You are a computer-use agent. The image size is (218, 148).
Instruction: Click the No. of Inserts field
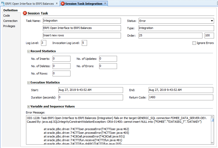pyautogui.click(x=62, y=59)
